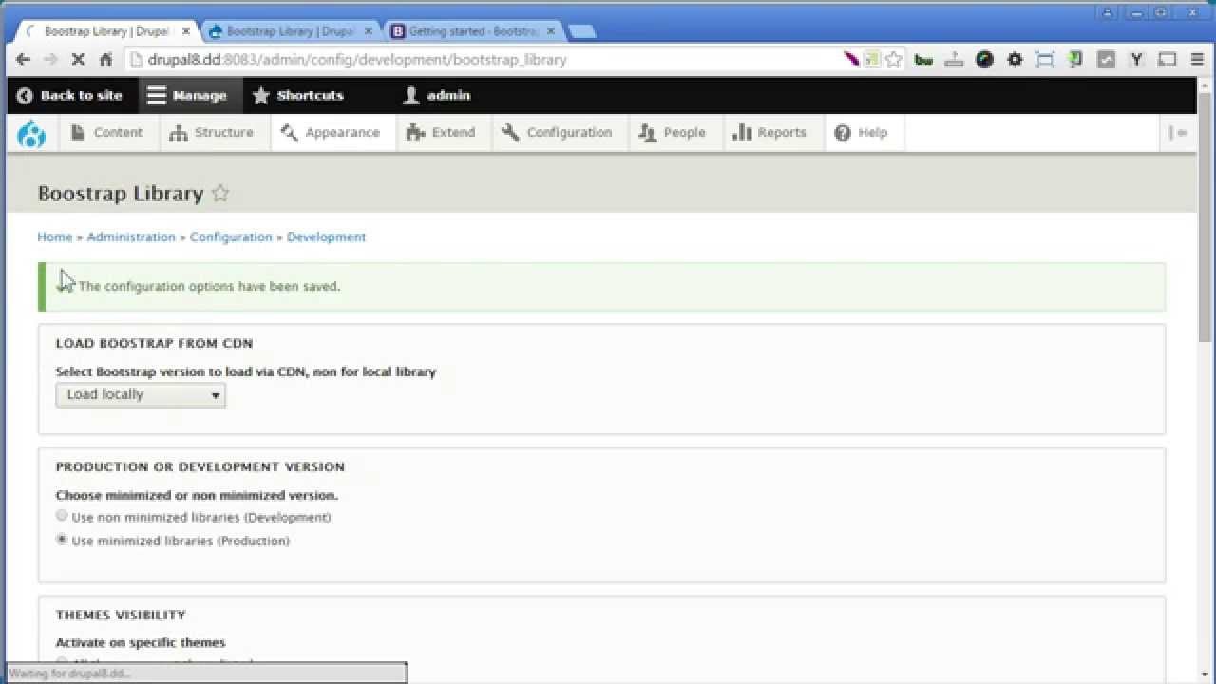Click the green 'bw' extension icon
This screenshot has width=1216, height=684.
click(x=923, y=59)
